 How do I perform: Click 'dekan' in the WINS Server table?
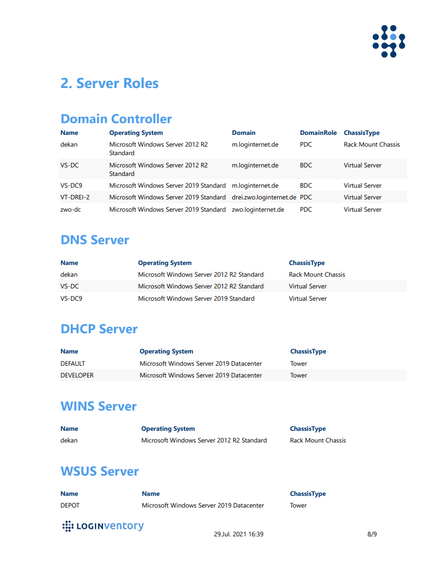69,440
